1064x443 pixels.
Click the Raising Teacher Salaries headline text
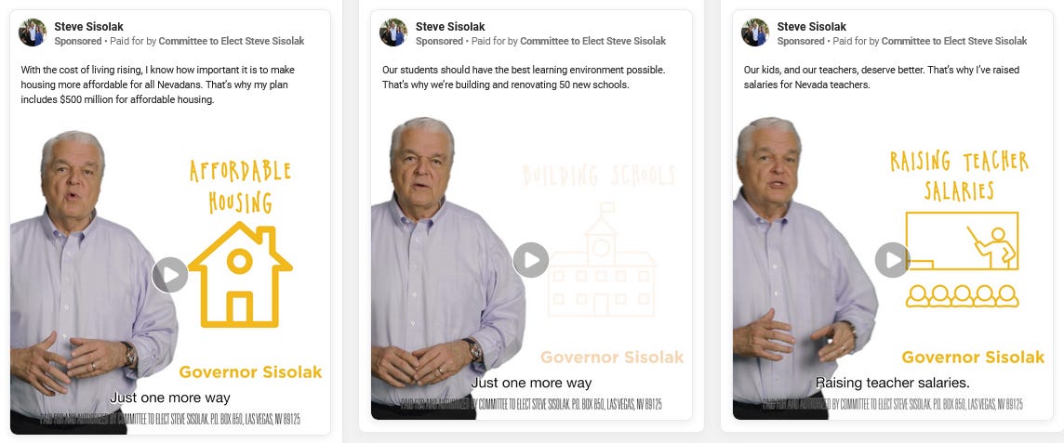pos(960,176)
